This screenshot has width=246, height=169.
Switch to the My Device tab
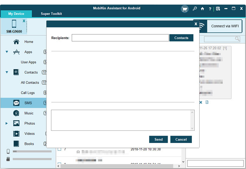coord(16,14)
